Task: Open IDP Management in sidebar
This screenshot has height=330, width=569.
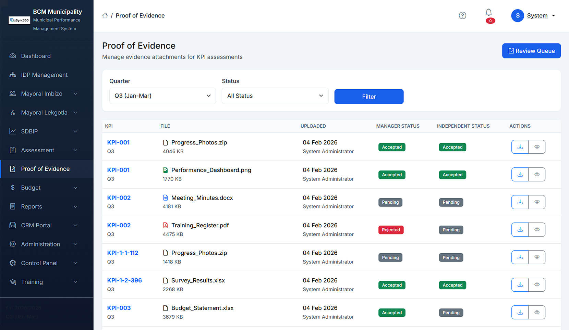Action: [x=44, y=75]
